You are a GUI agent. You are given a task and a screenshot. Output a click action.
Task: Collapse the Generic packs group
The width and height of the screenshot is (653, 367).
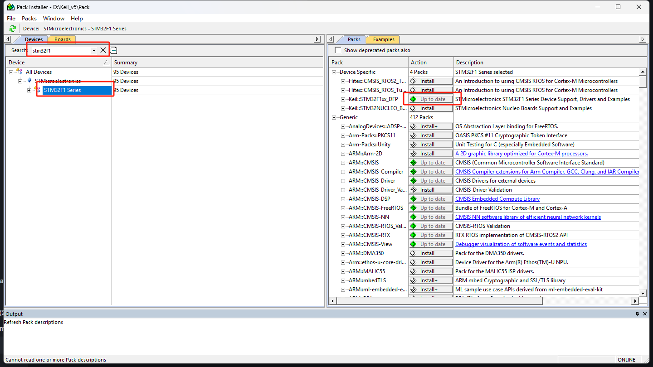(x=334, y=117)
